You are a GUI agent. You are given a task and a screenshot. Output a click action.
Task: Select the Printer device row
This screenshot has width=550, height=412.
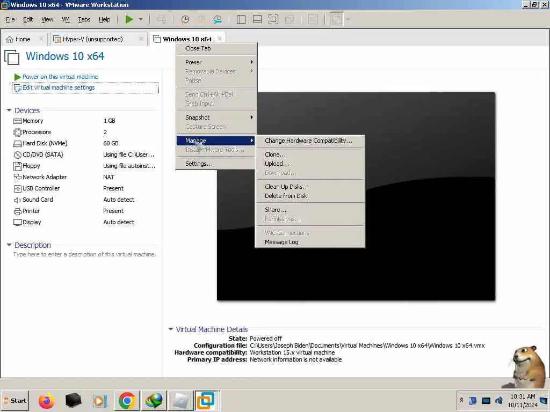[x=84, y=211]
